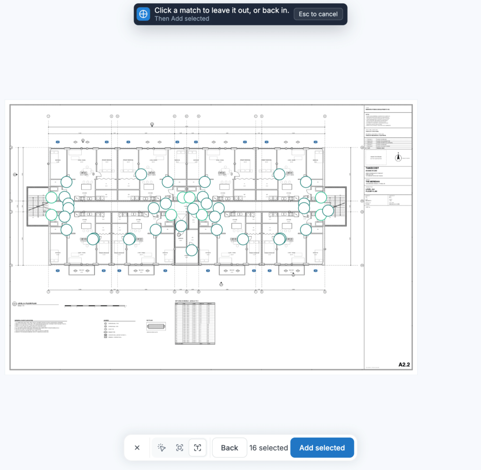Toggle the lowest match circle in central core

(x=192, y=250)
